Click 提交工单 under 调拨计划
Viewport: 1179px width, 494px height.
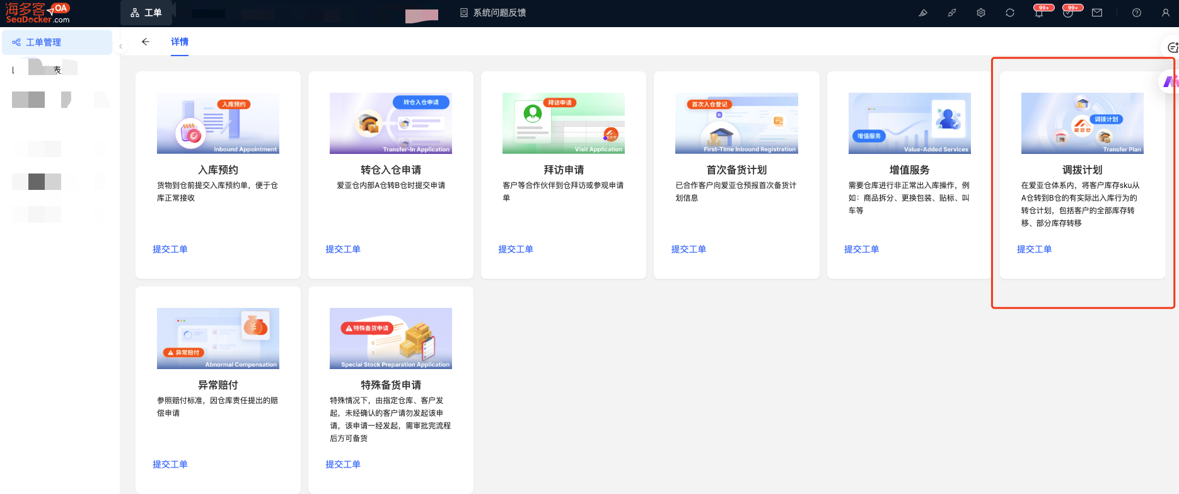(x=1035, y=249)
